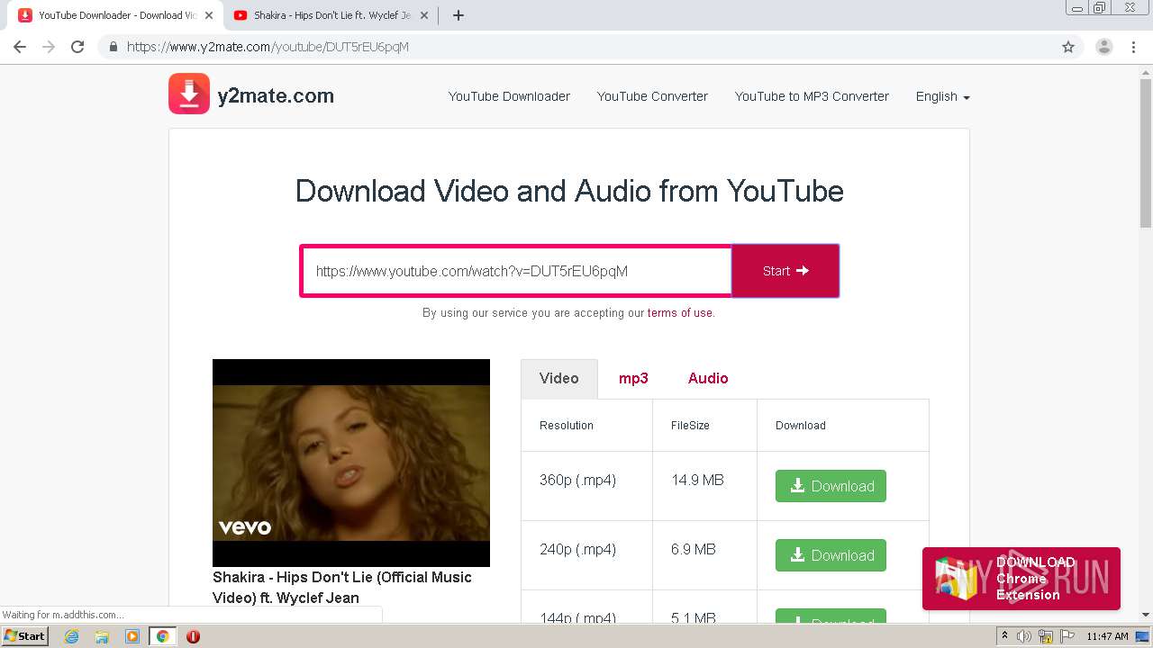Select the mp3 format tab

pos(633,378)
